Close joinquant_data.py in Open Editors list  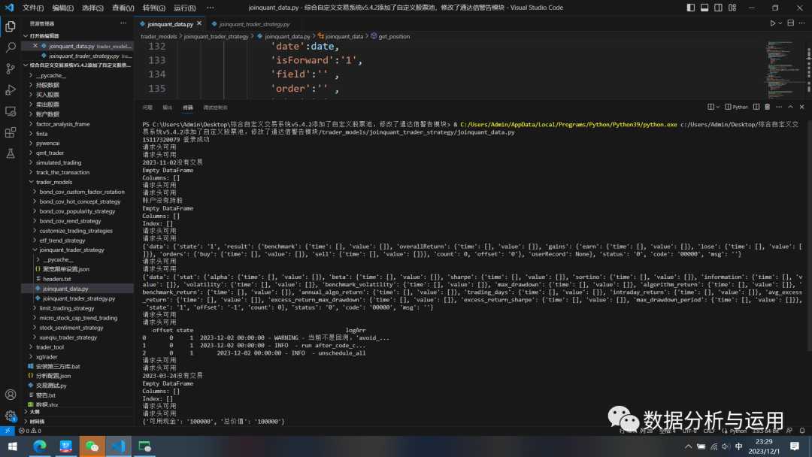tap(35, 46)
